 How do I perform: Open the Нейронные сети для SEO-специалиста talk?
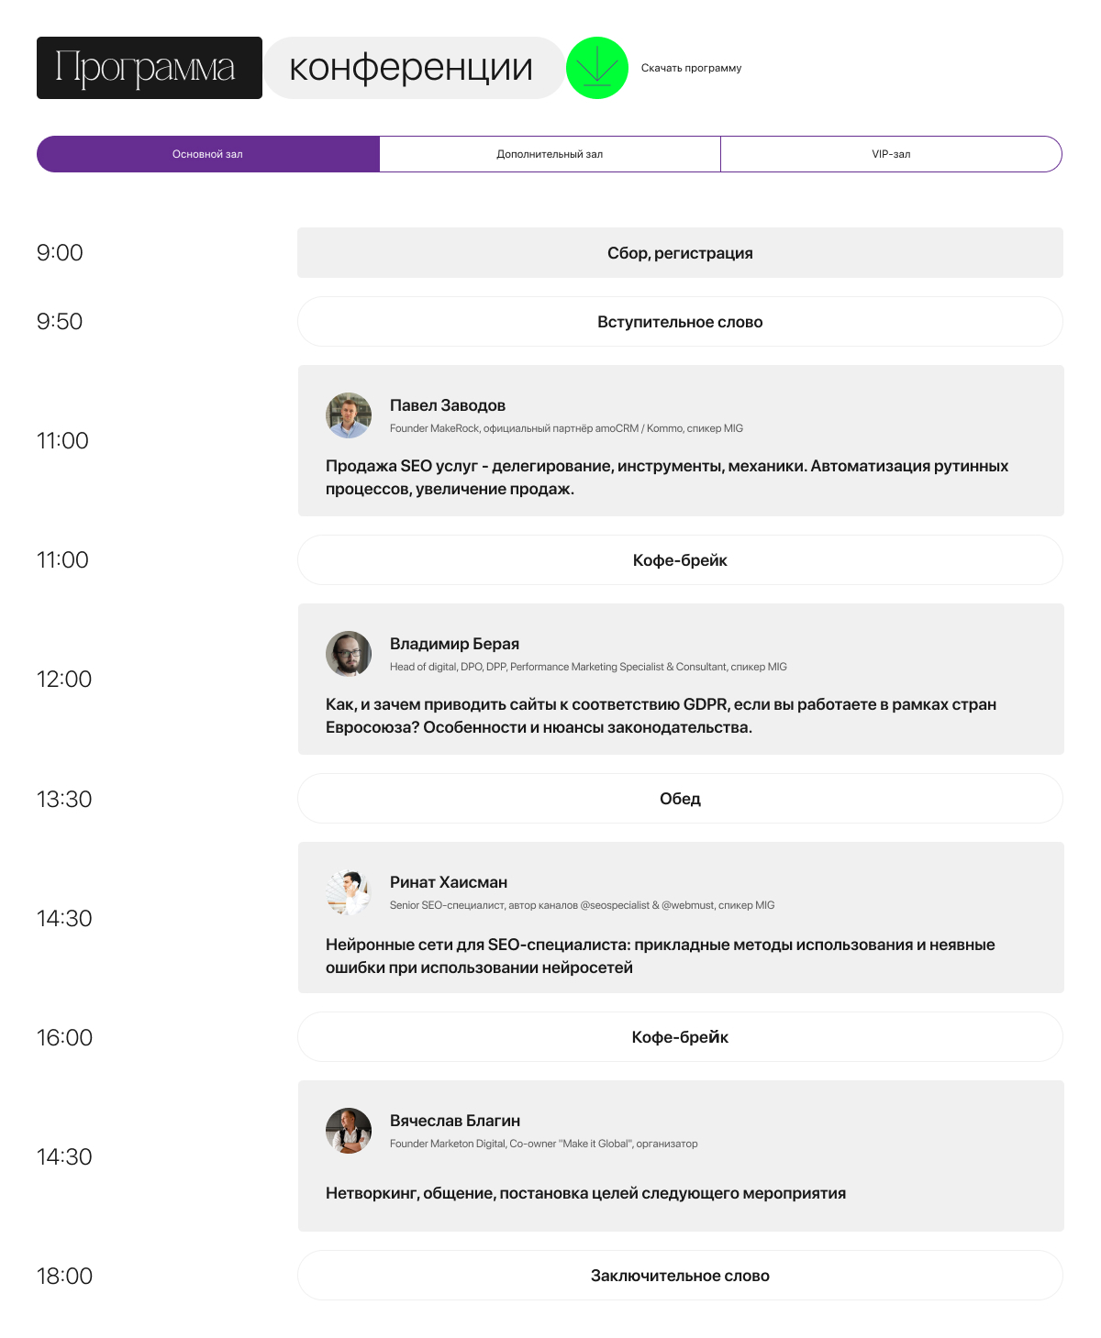[661, 957]
